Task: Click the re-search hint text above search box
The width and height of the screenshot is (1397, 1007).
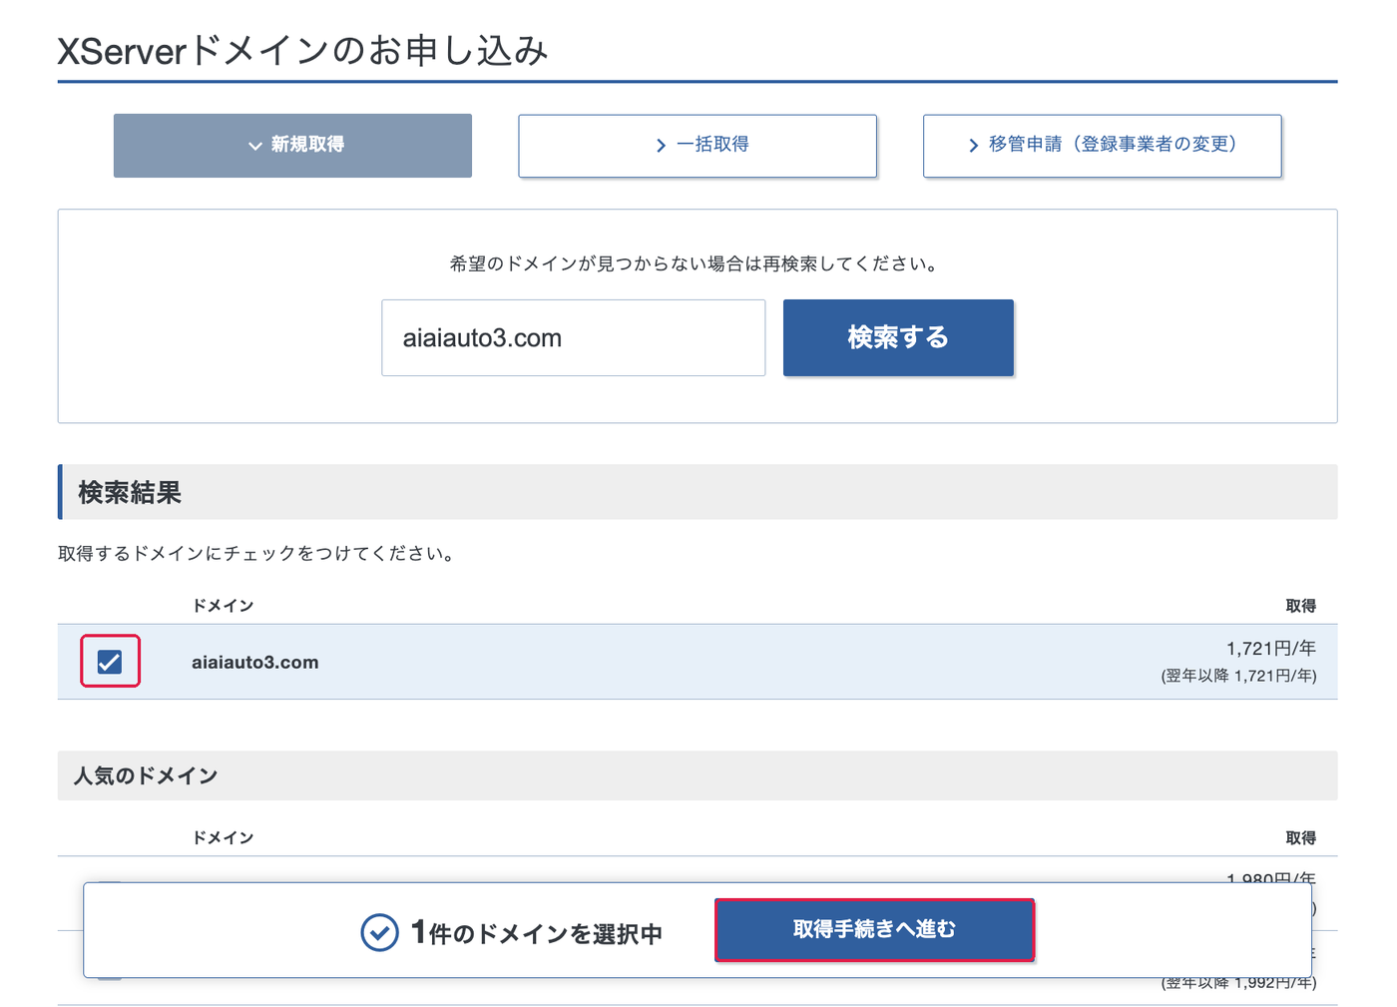Action: 696,264
